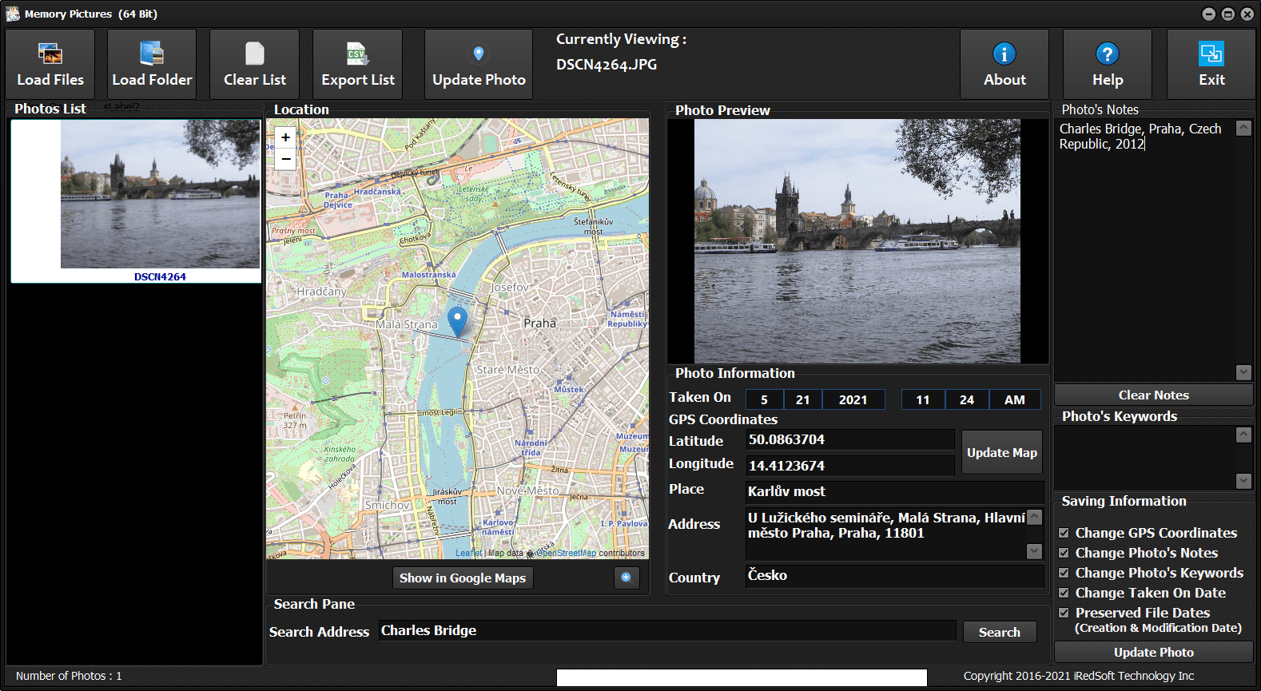Open the Load Folder tool

point(152,64)
